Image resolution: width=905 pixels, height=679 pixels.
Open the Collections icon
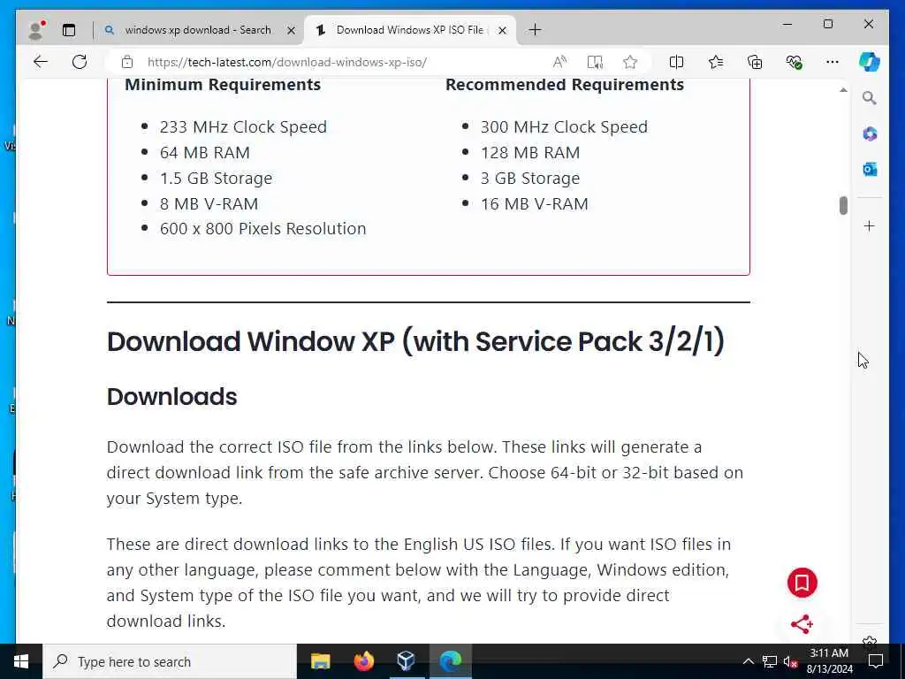[755, 62]
